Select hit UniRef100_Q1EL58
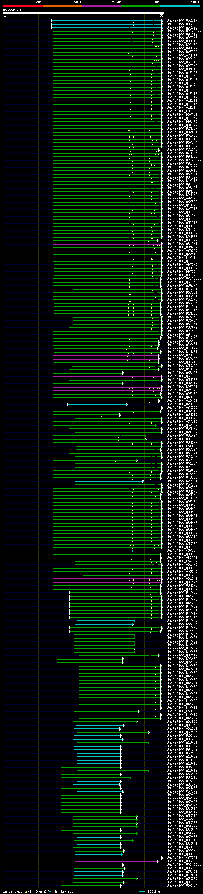 point(182,73)
